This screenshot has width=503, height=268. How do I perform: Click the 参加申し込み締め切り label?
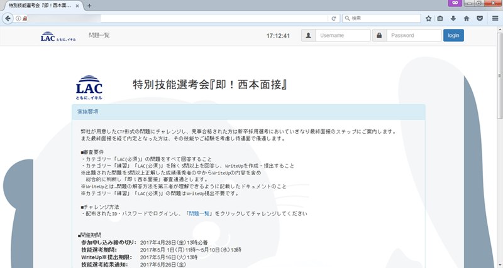[109, 242]
